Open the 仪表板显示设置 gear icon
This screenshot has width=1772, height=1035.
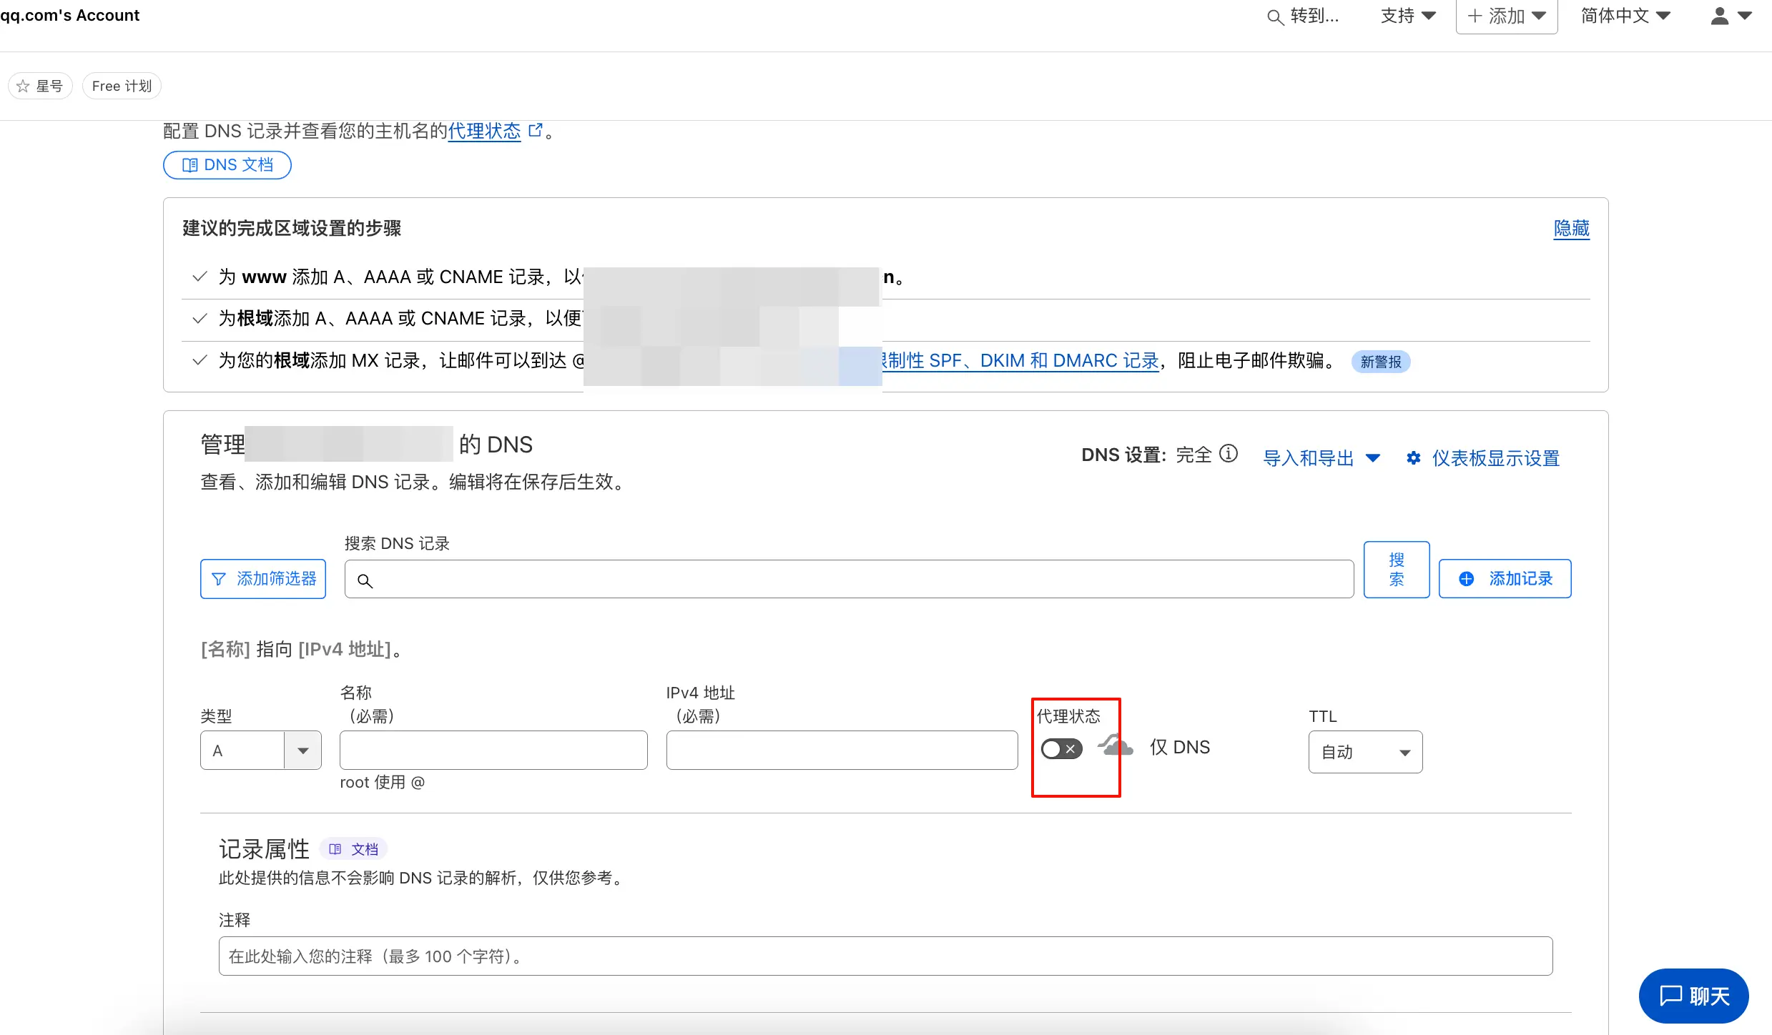[1414, 457]
